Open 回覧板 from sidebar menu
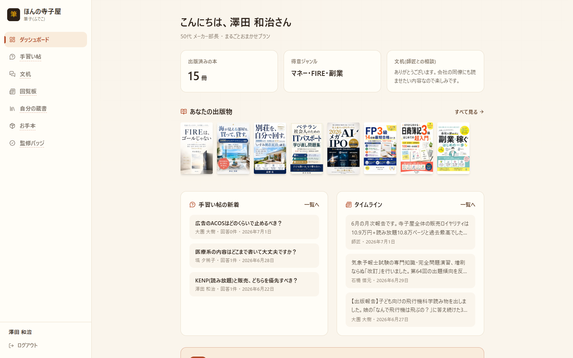Screen dimensions: 573x358 click(x=46, y=91)
